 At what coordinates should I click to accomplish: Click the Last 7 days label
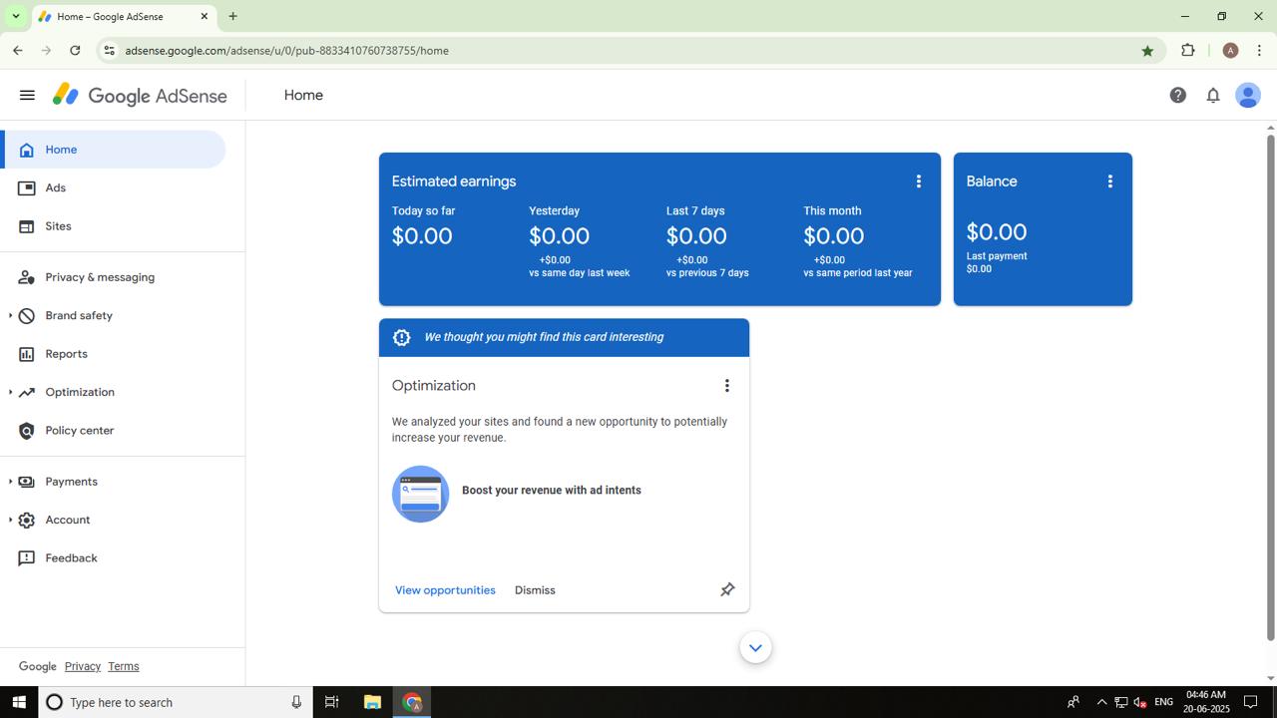click(695, 210)
